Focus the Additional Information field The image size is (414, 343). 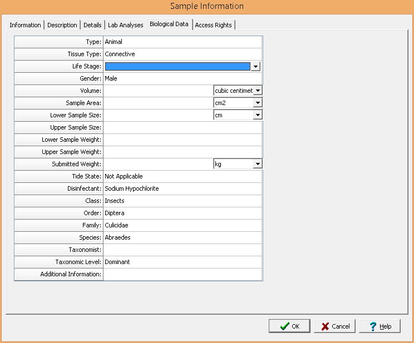pos(183,274)
